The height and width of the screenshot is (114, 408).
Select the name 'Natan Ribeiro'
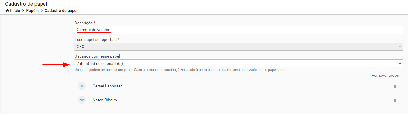[105, 100]
